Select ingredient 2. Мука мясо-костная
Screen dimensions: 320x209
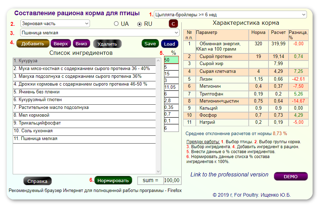84,69
